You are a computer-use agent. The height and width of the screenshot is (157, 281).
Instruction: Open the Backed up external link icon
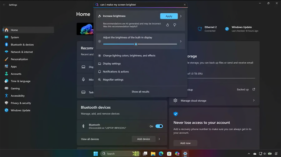(x=254, y=89)
